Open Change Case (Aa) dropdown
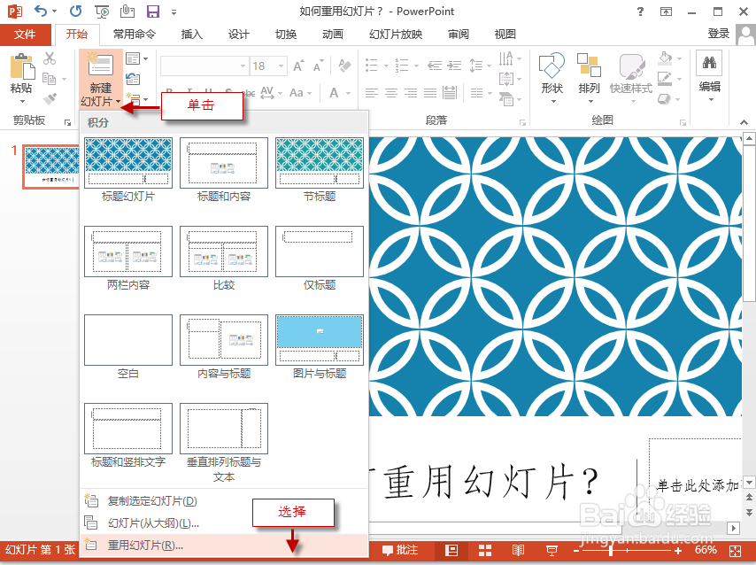Screen dimensions: 756x565 click(300, 93)
